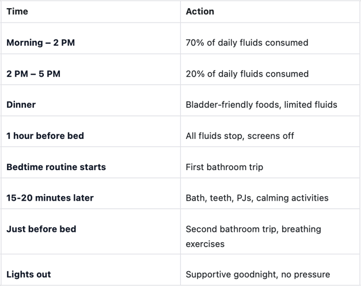Click the Action column header

click(200, 12)
